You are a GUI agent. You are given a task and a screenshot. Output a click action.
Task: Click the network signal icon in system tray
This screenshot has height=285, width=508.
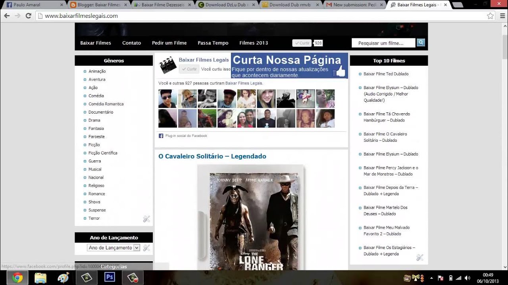(x=458, y=278)
